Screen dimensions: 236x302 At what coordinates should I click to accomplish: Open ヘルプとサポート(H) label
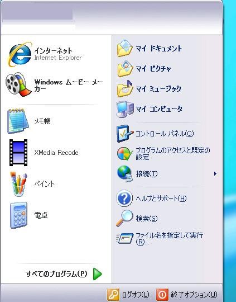click(x=161, y=198)
